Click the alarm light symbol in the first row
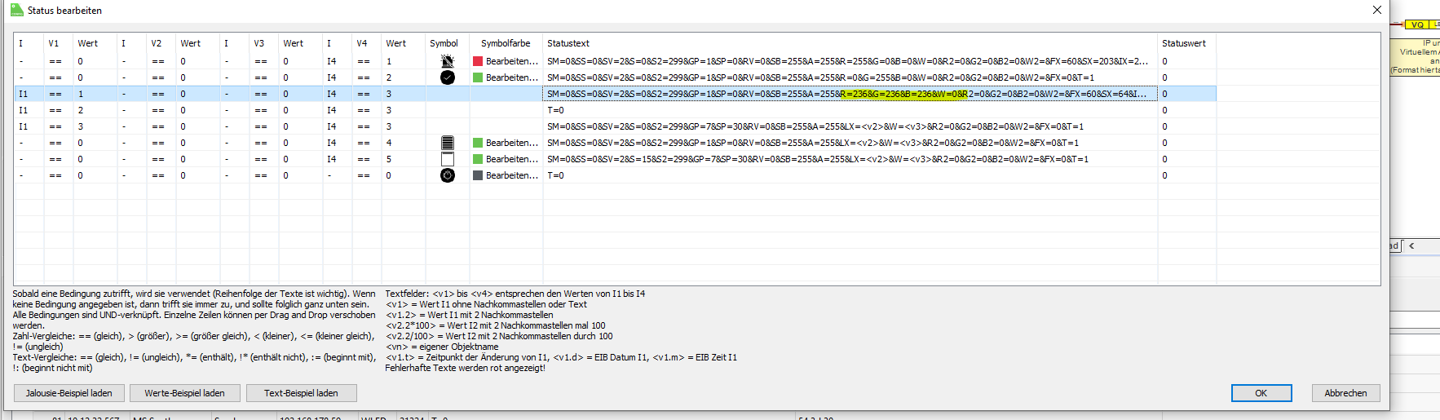 [x=448, y=61]
